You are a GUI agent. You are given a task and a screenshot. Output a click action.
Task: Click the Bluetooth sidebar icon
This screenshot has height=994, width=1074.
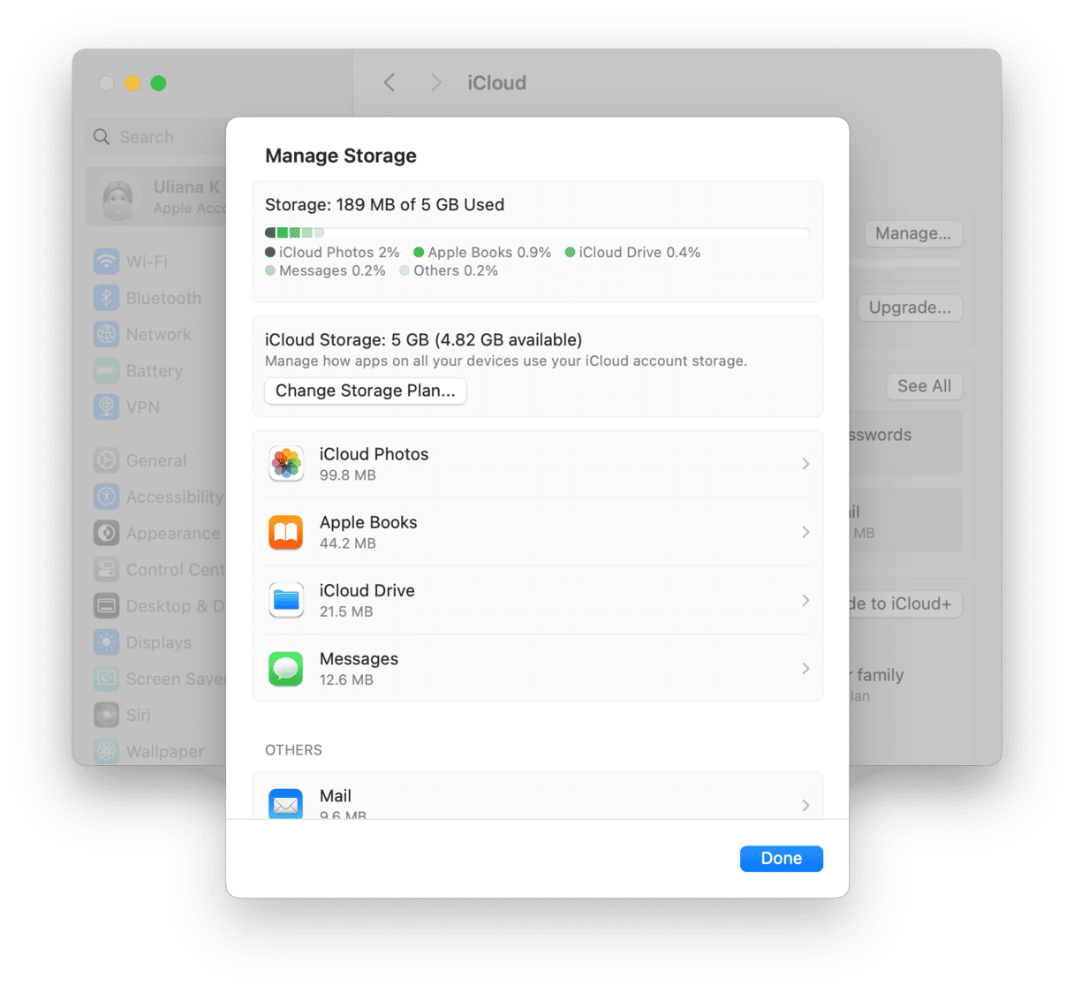click(107, 298)
